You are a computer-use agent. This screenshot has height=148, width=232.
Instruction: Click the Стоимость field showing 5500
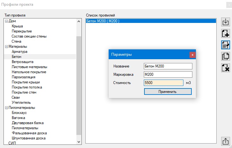tap(163, 83)
